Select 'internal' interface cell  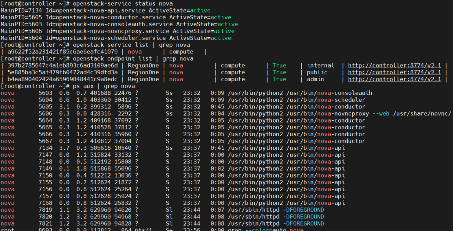click(x=321, y=66)
